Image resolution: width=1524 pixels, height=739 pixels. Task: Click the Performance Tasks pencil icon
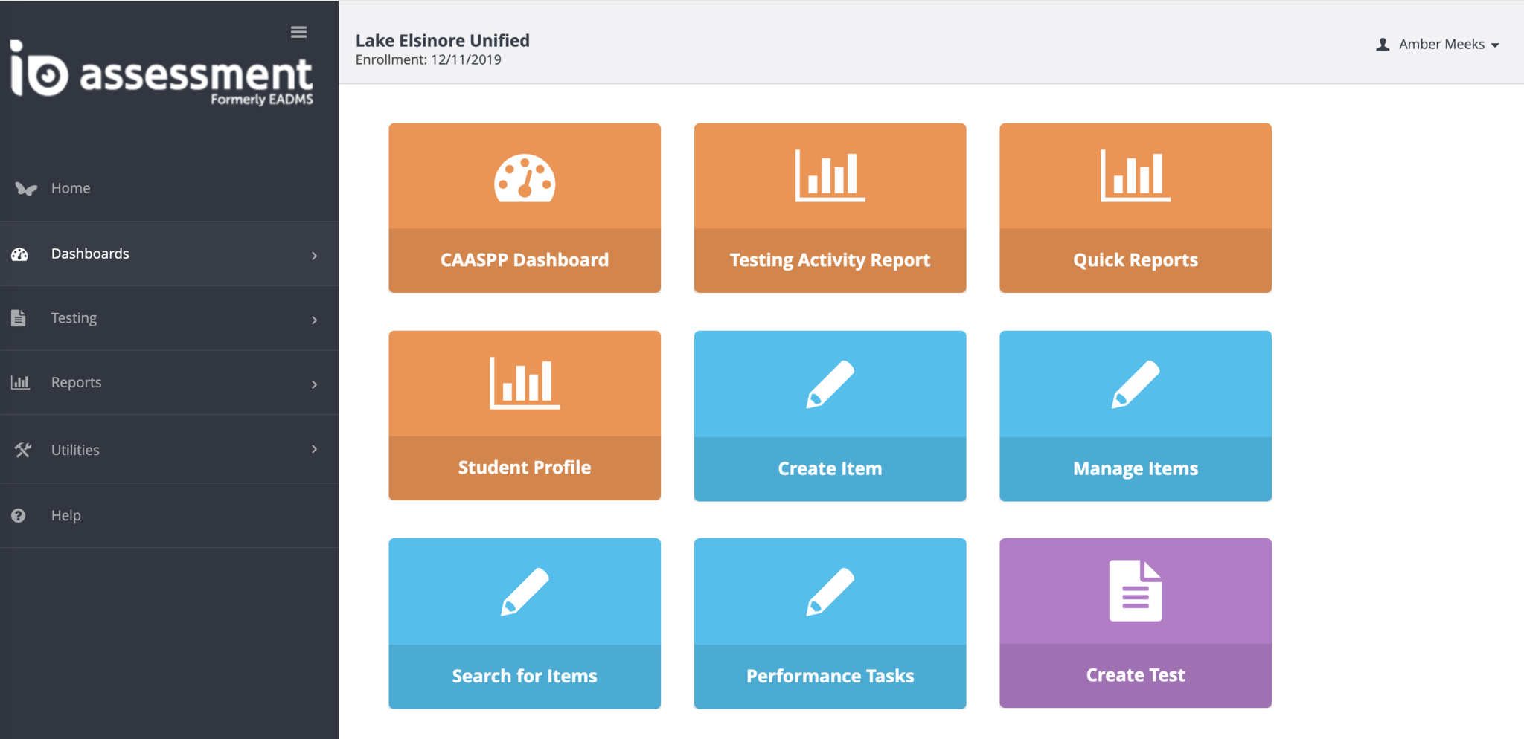[x=830, y=592]
